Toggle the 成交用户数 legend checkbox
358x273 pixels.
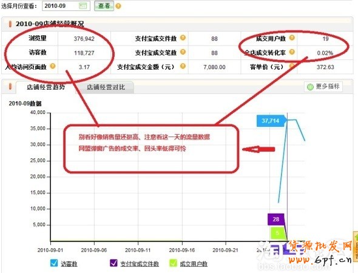[x=173, y=263]
